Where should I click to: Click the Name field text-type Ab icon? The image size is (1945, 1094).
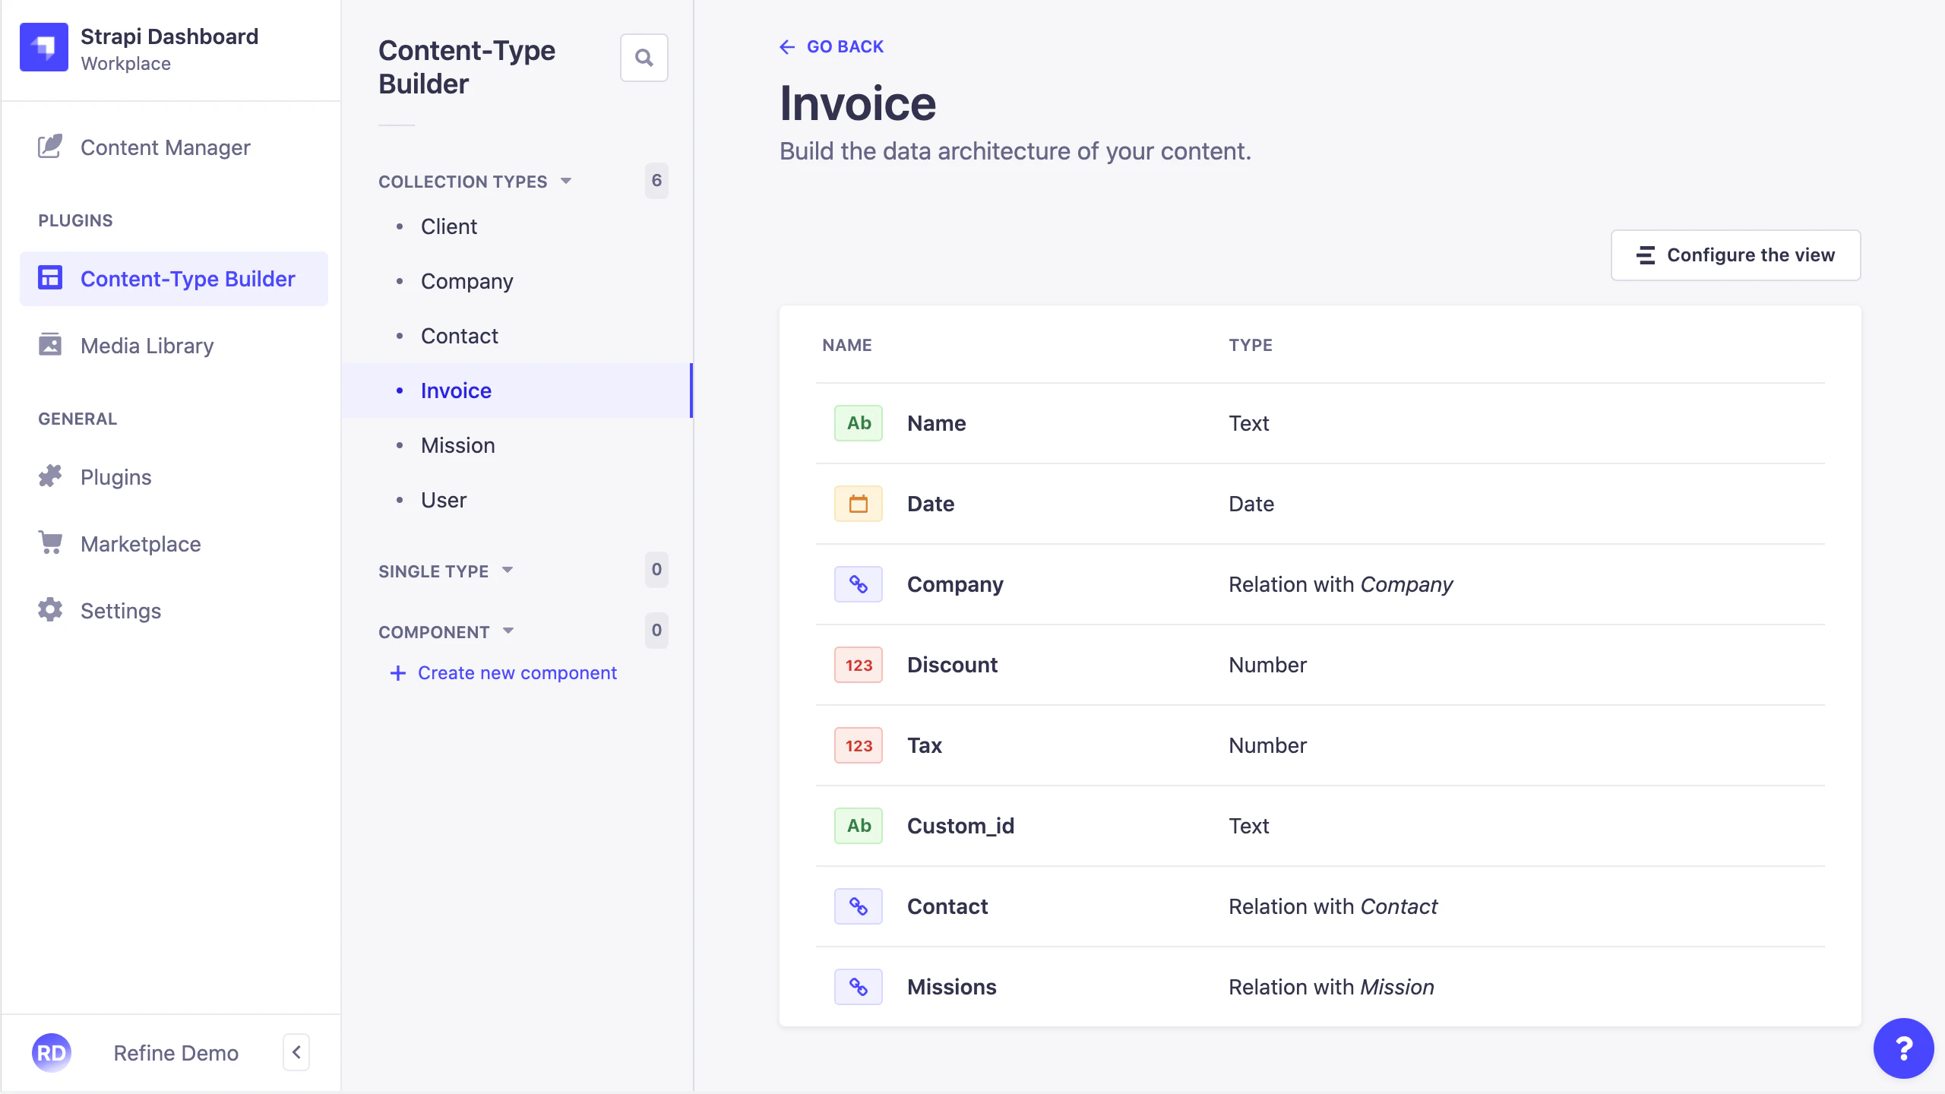point(857,422)
